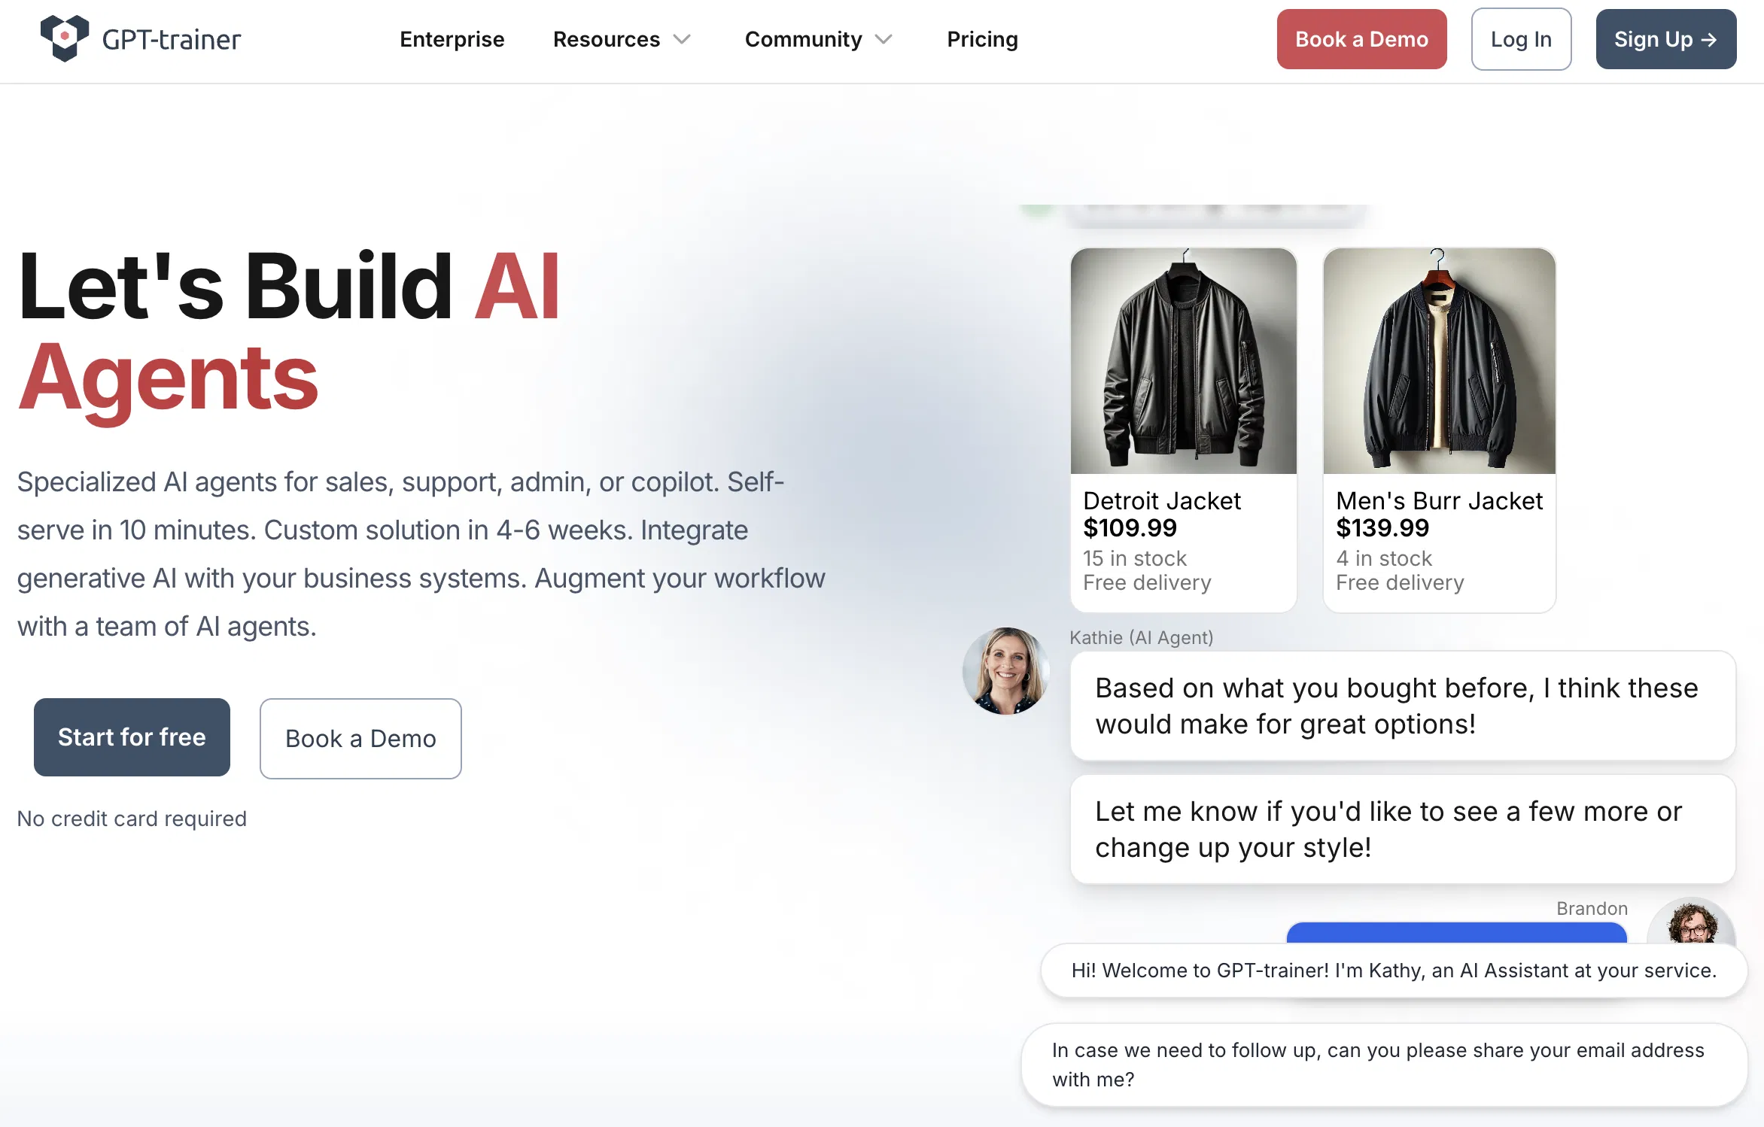Image resolution: width=1764 pixels, height=1127 pixels.
Task: Click the Detroit Jacket title text
Action: 1162,501
